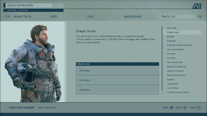This screenshot has height=116, width=207.
Task: Pick the Hero Worshipped trait
Action: 175,49
